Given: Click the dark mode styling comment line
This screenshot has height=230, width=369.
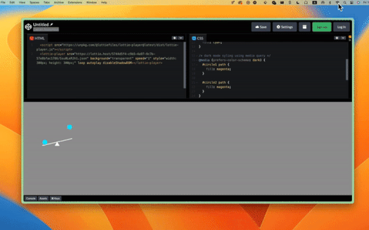Looking at the screenshot, I should pyautogui.click(x=235, y=56).
